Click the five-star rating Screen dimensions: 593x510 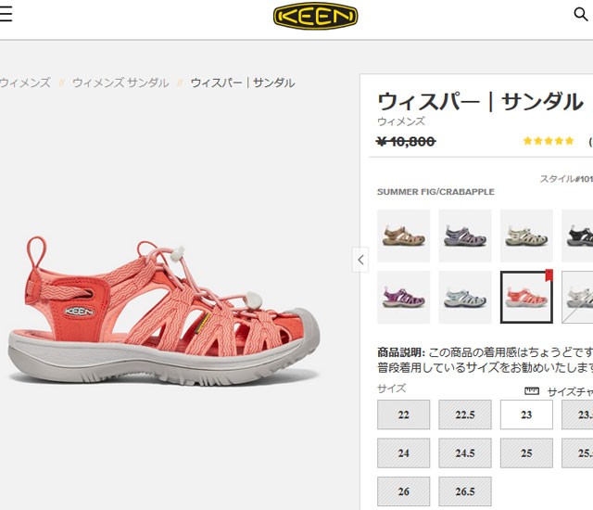pos(549,141)
